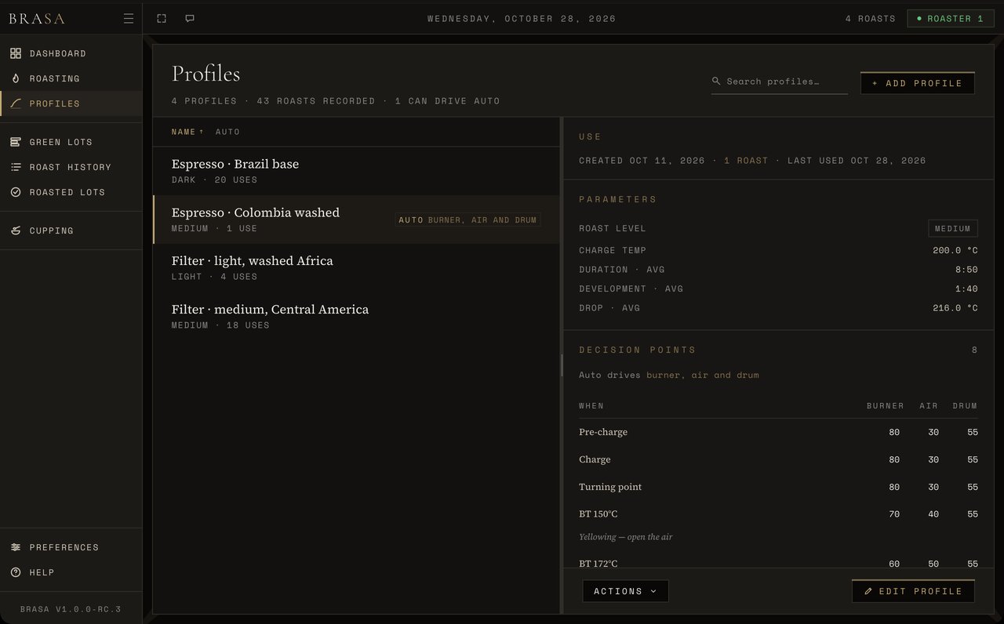1004x624 pixels.
Task: Click the Pre-charge decision point row
Action: click(778, 432)
